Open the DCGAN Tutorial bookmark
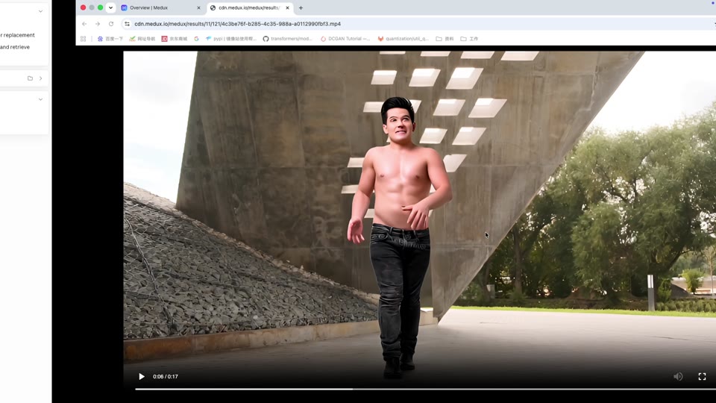Viewport: 716px width, 403px height. pos(345,39)
